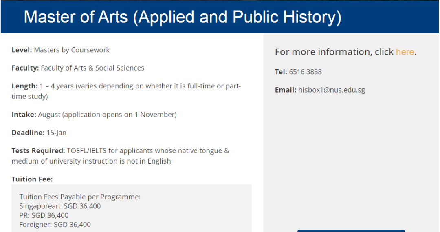The width and height of the screenshot is (440, 232).
Task: Click the "Length:" bold label
Action: click(x=24, y=86)
